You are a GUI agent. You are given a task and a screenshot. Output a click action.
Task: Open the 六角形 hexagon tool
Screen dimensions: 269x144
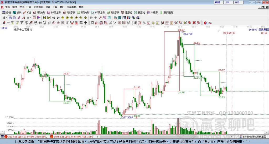pyautogui.click(x=152, y=13)
